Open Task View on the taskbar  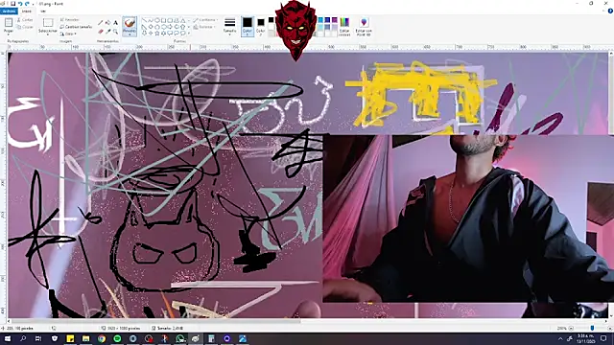(x=38, y=338)
